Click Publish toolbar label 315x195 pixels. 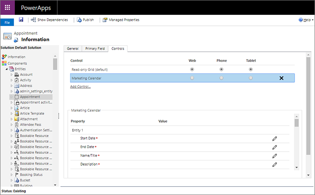(x=88, y=20)
